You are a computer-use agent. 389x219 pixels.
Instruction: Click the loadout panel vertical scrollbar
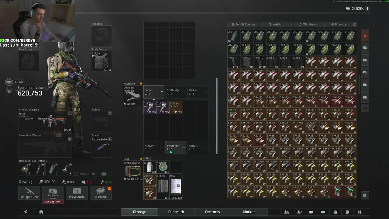click(x=217, y=116)
